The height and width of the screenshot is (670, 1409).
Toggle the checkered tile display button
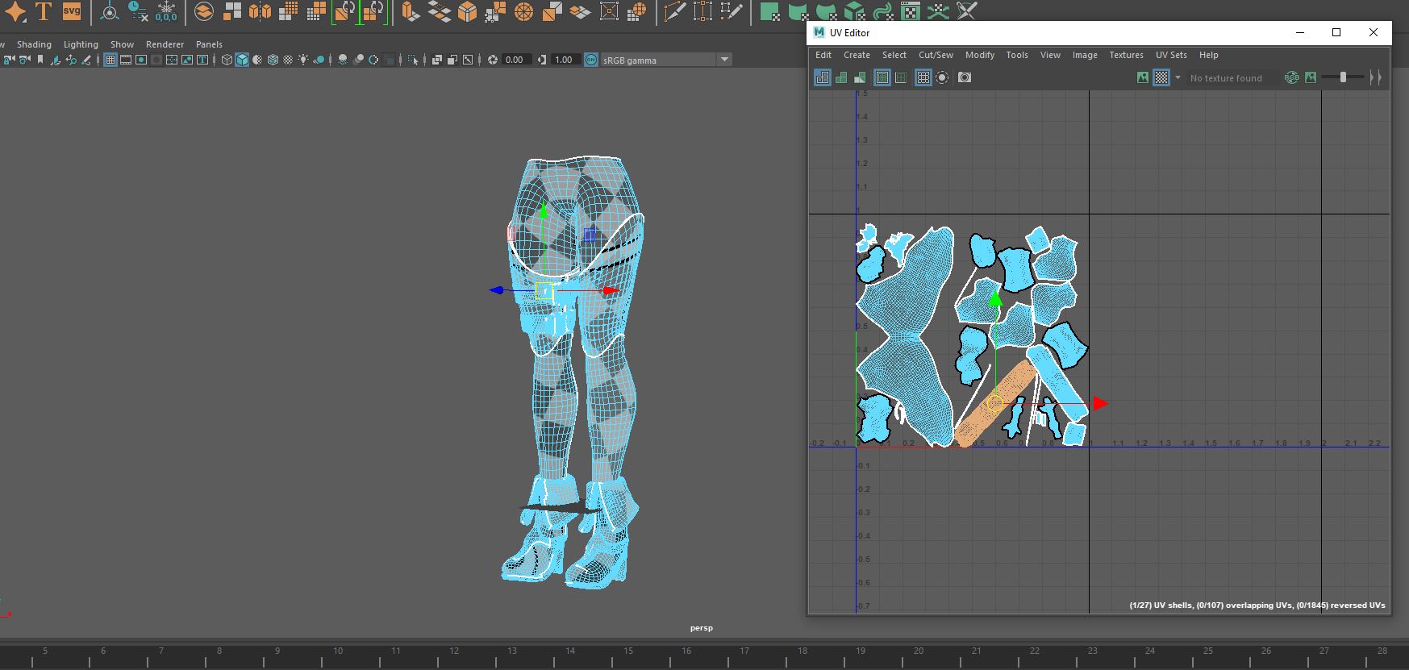[x=1161, y=77]
